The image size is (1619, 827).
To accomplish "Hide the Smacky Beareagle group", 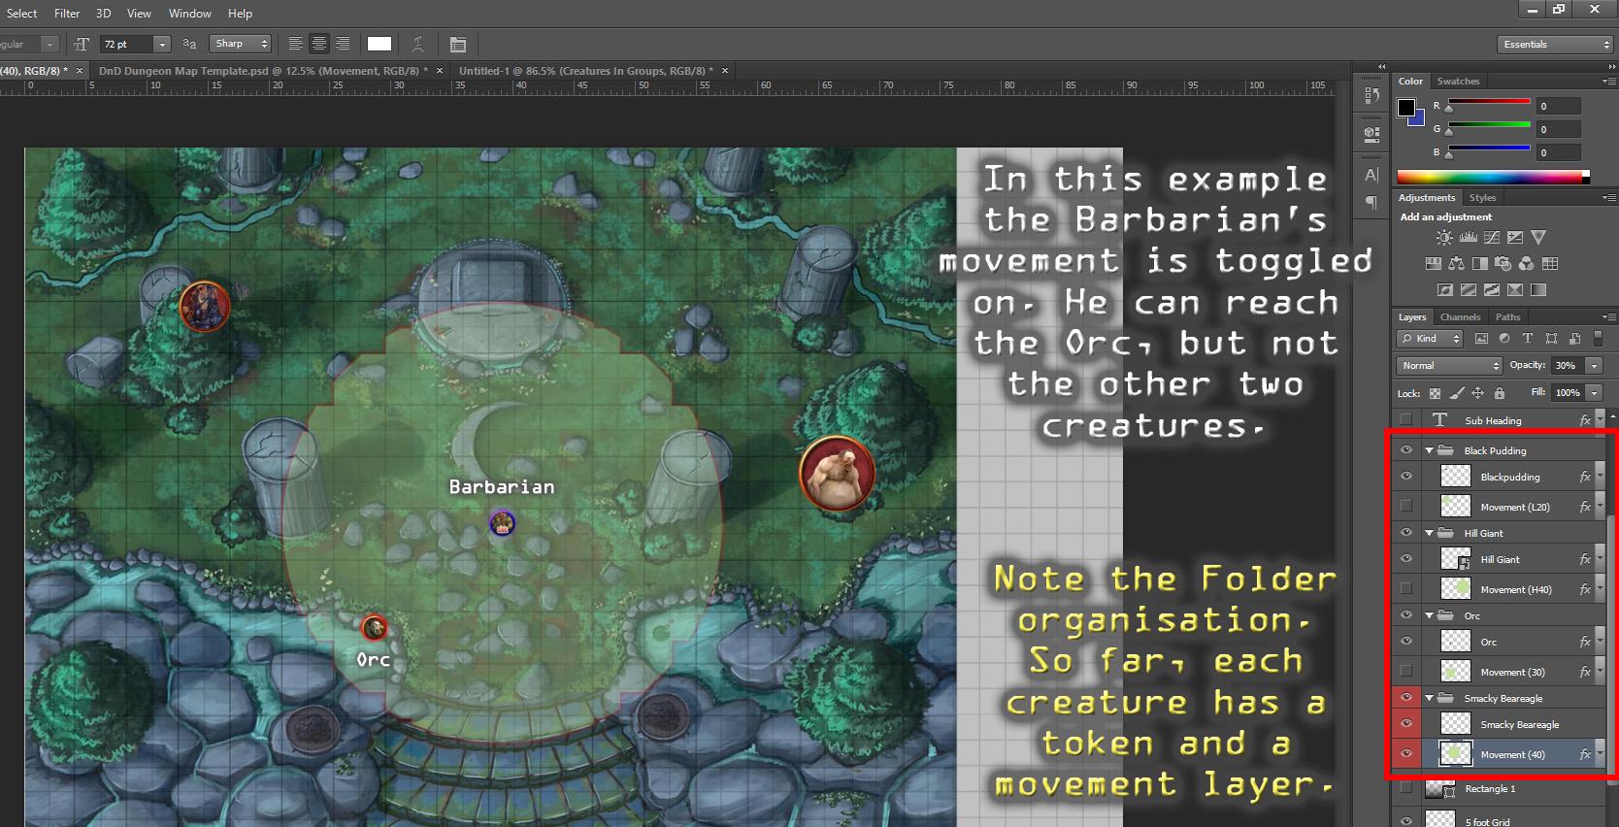I will pos(1405,697).
